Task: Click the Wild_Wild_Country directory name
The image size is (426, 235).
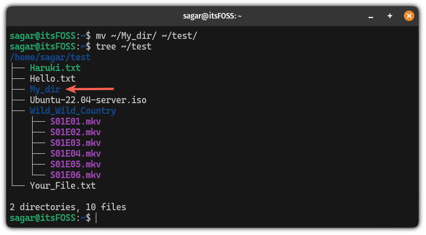Action: (x=73, y=110)
